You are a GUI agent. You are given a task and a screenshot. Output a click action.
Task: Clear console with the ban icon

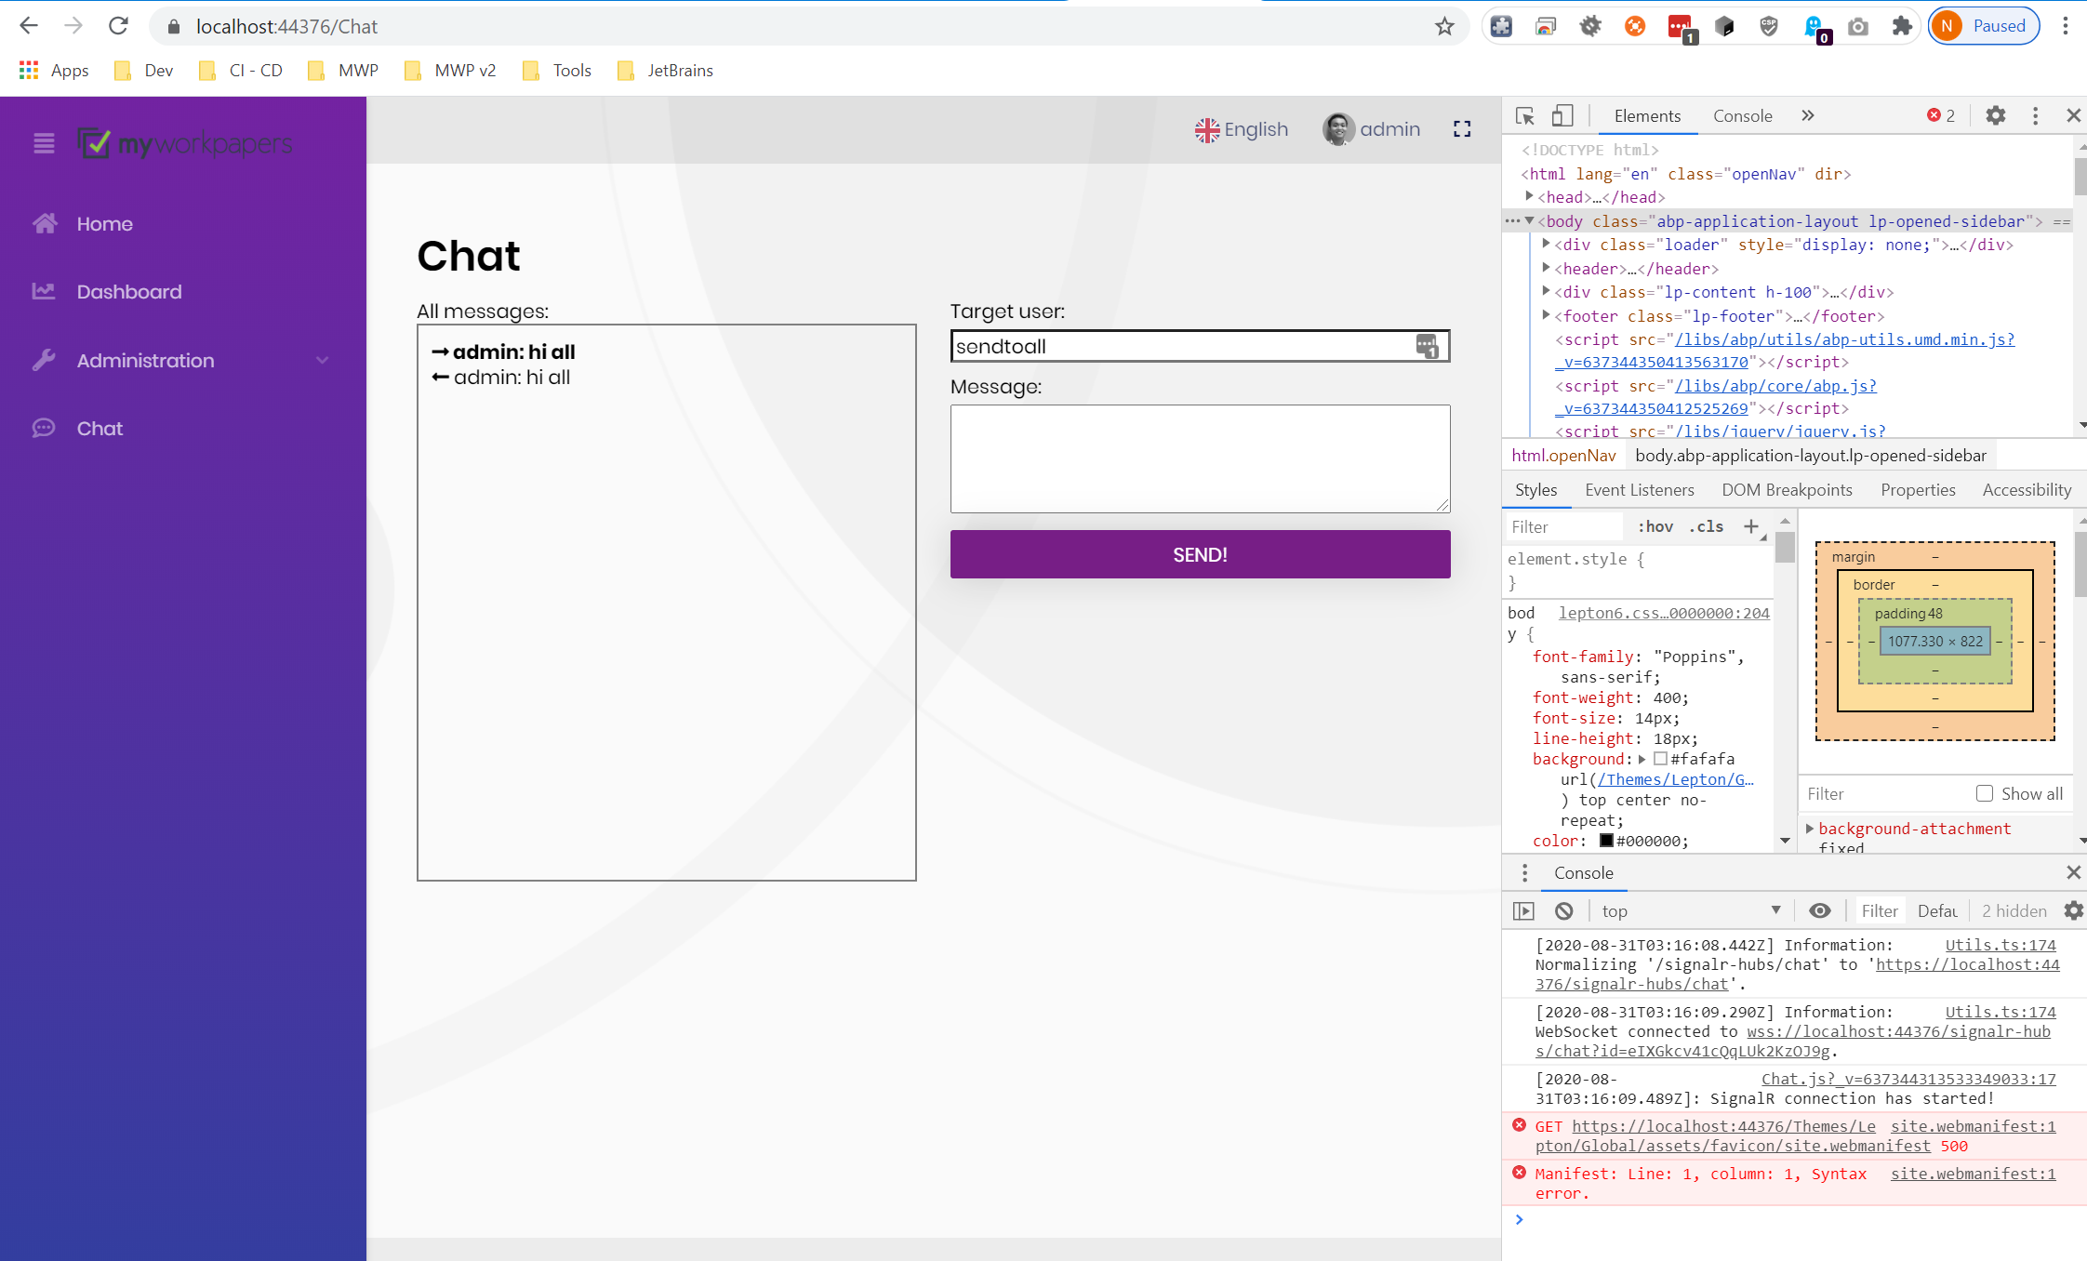click(1564, 911)
